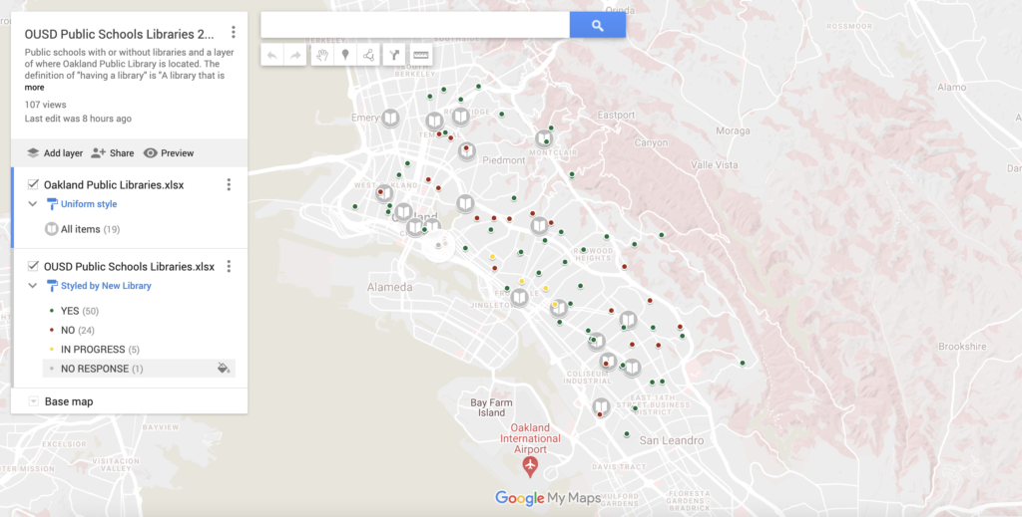Click the library icon beside All items
Image resolution: width=1022 pixels, height=517 pixels.
(52, 229)
